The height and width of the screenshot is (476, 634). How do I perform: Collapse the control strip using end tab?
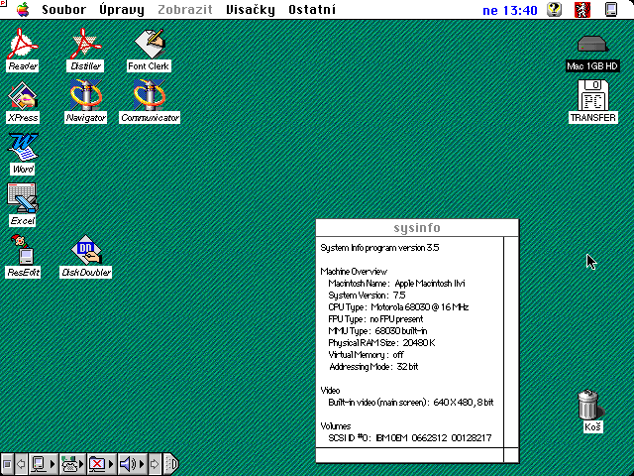point(170,463)
